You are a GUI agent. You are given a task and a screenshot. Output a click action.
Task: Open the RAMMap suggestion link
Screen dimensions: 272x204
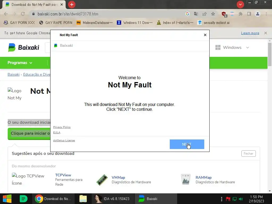click(203, 177)
